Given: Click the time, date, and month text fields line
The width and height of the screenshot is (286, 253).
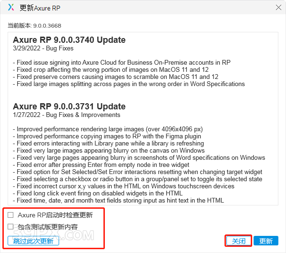Looking at the screenshot, I should point(118,200).
